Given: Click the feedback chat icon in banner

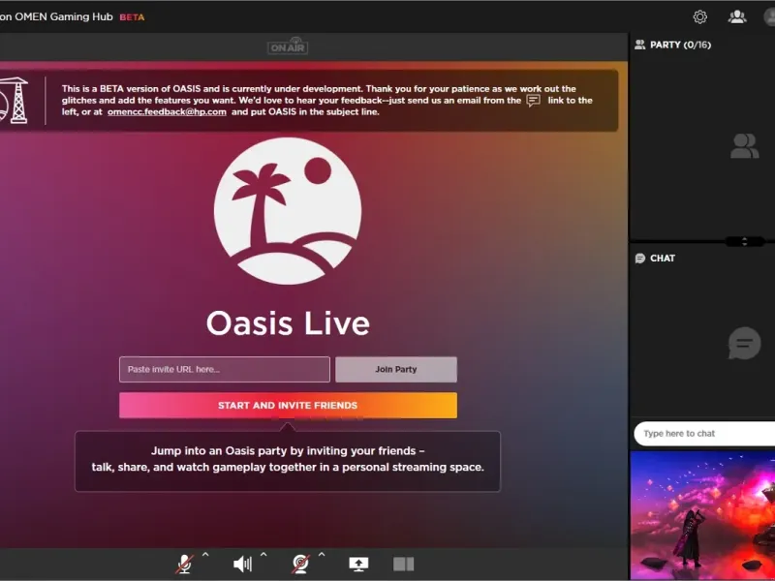Looking at the screenshot, I should (x=534, y=101).
